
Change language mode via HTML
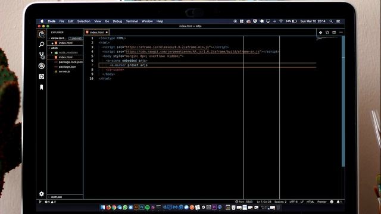coord(310,202)
